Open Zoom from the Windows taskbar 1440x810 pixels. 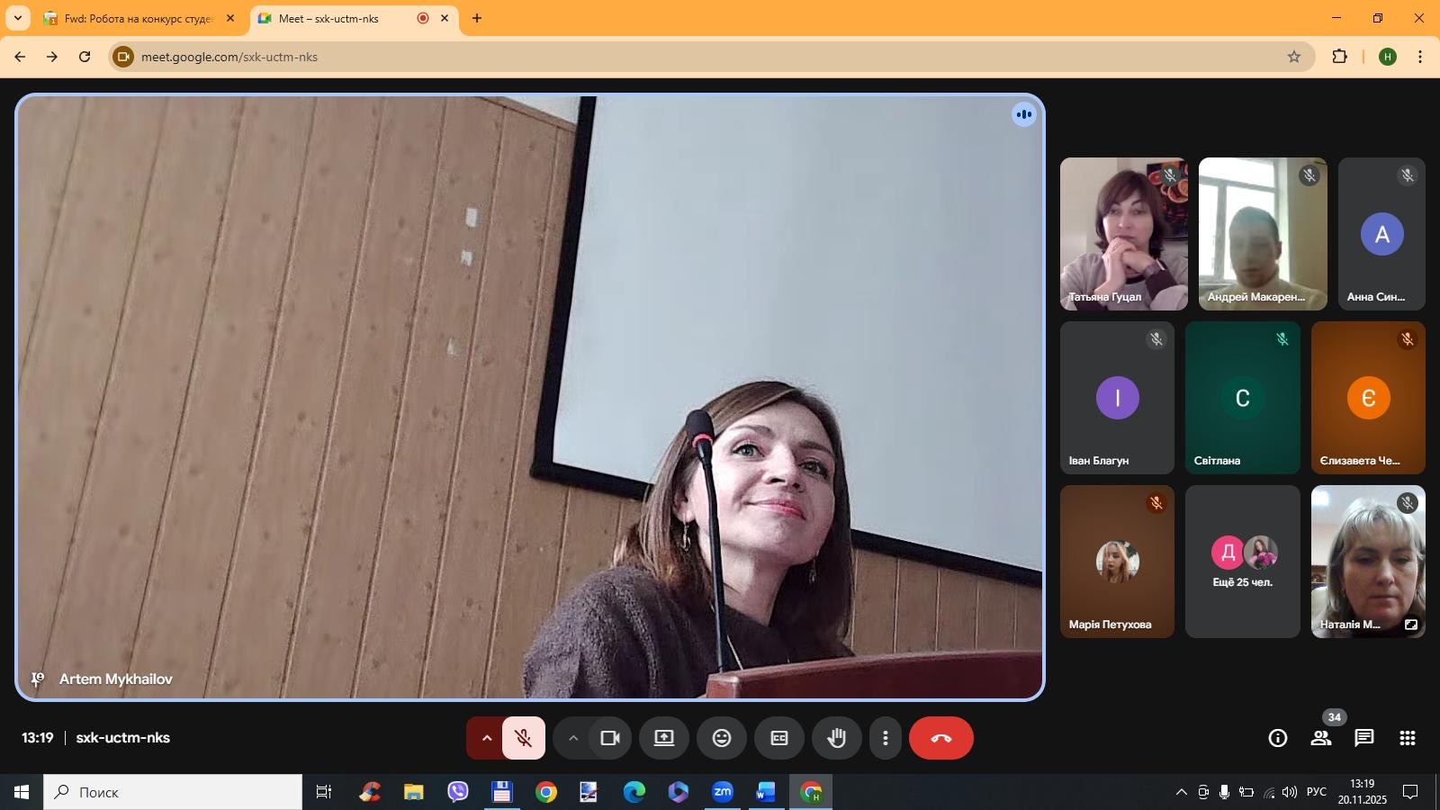pyautogui.click(x=722, y=792)
